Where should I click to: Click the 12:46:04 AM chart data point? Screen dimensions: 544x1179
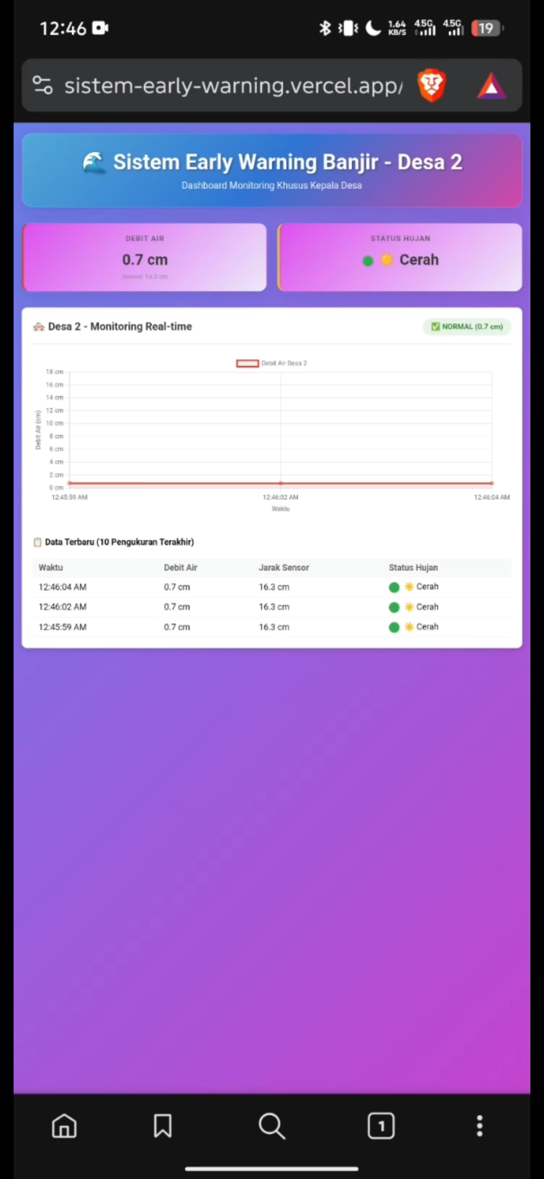pos(492,483)
